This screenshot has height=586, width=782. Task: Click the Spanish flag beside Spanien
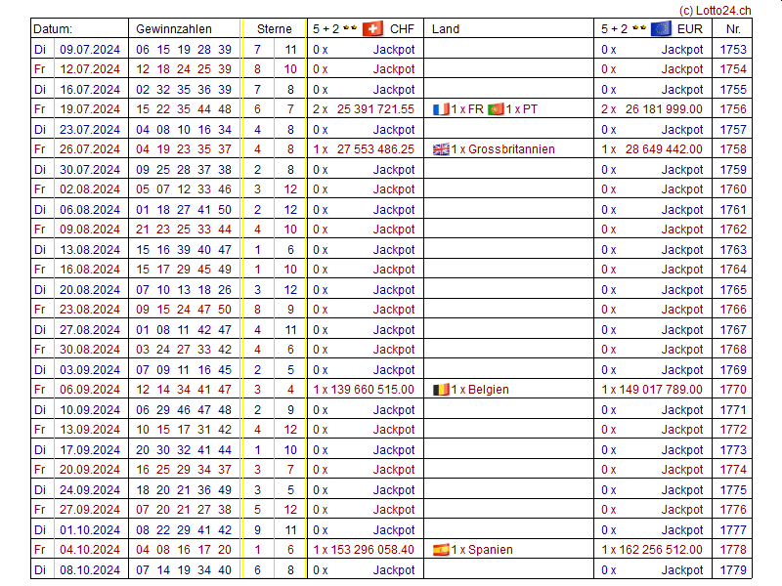[441, 550]
